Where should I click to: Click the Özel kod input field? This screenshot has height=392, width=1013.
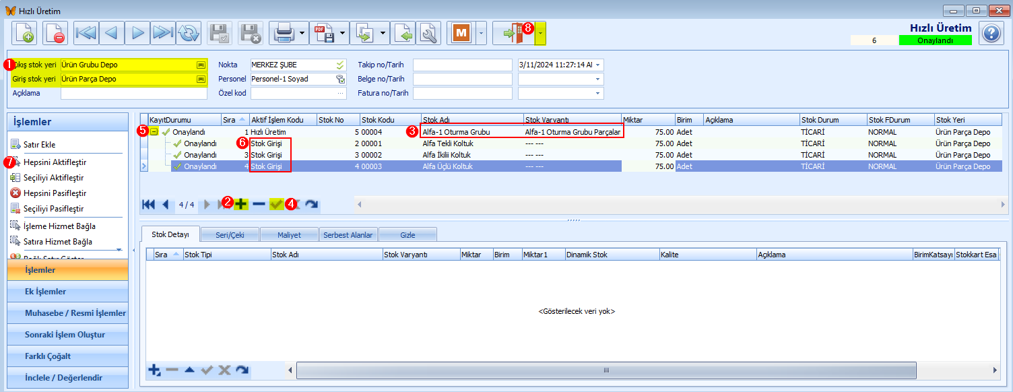[298, 93]
